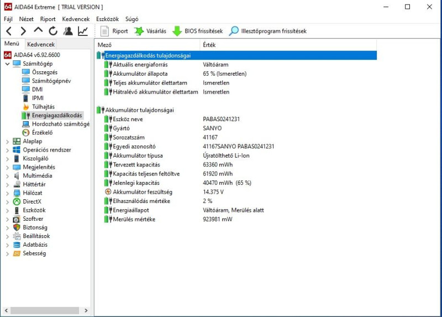This screenshot has width=442, height=317.
Task: Open the Kedvencek menu in the menu bar
Action: 76,19
